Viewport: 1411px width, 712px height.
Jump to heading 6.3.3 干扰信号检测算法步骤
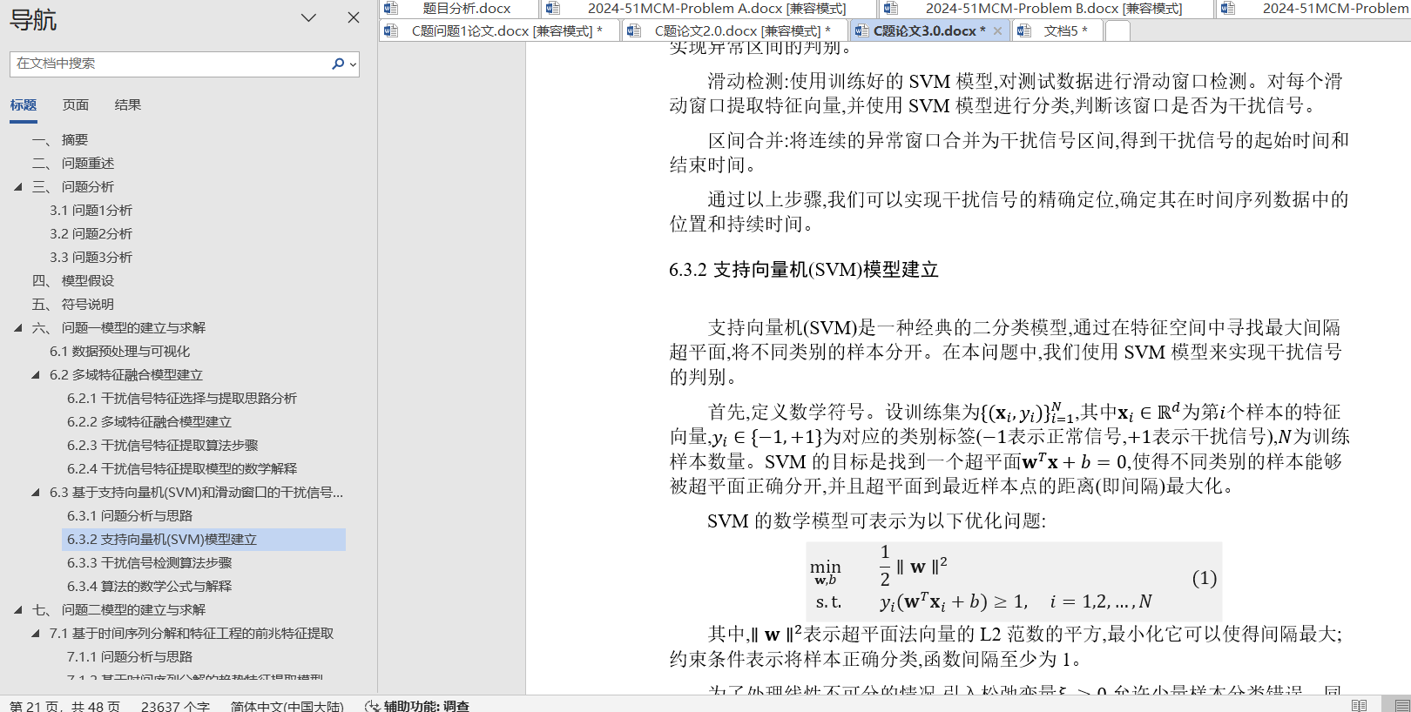coord(150,562)
